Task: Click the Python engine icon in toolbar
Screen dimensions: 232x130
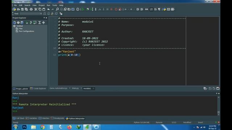Action: [x=165, y=9]
